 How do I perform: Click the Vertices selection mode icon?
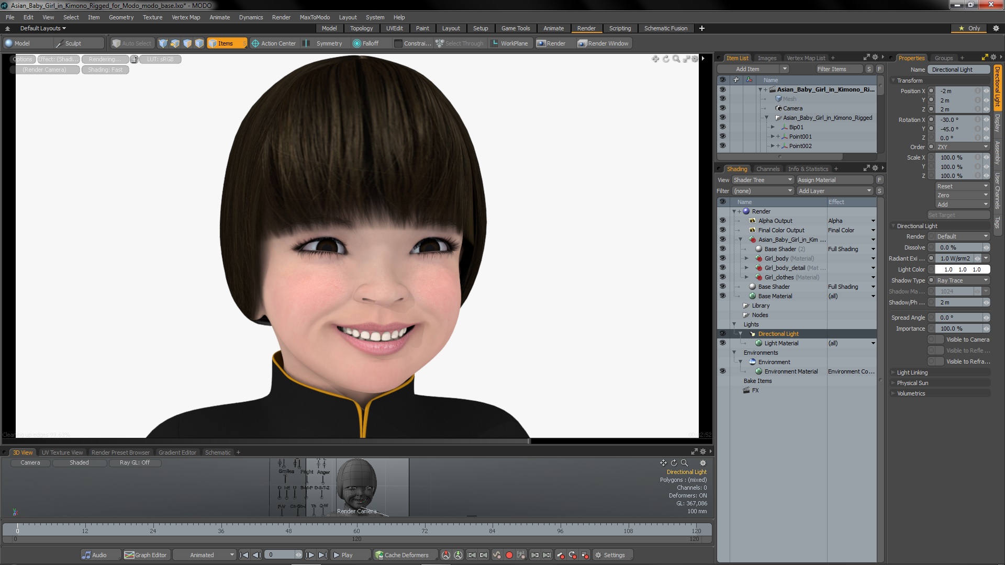(163, 43)
